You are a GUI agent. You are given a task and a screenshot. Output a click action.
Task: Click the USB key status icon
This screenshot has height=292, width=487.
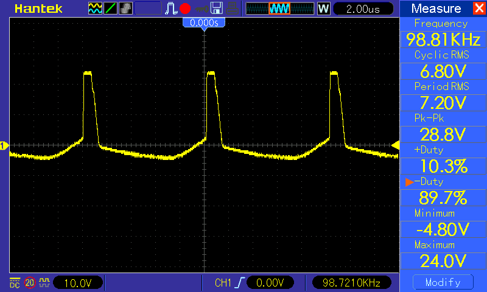point(202,9)
